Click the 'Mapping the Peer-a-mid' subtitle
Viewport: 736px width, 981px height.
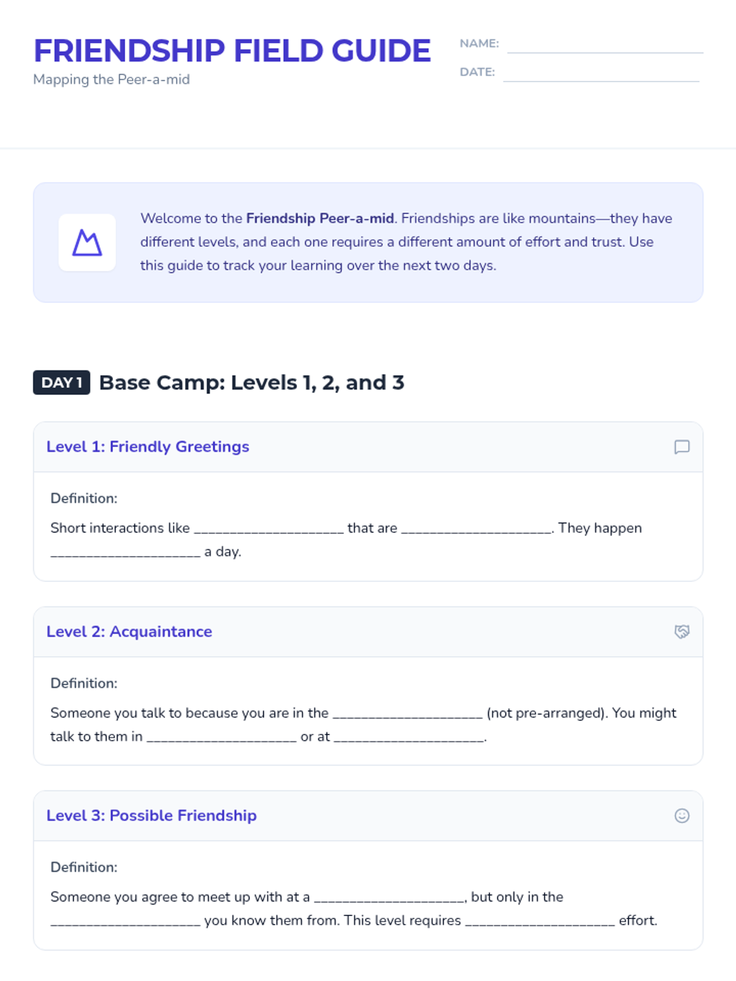click(x=112, y=80)
